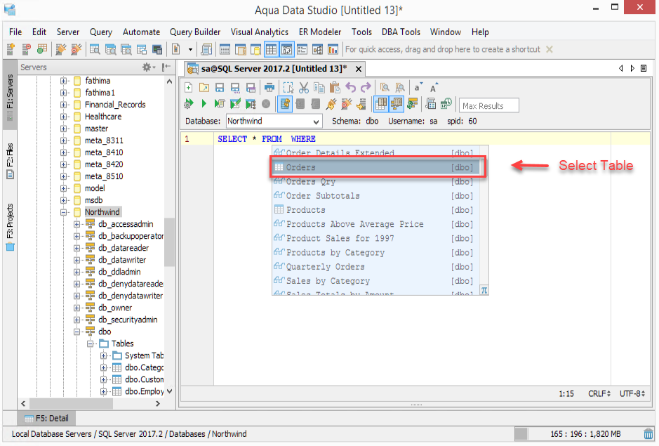The height and width of the screenshot is (446, 659).
Task: Open the F5: Detail panel button
Action: (x=46, y=418)
